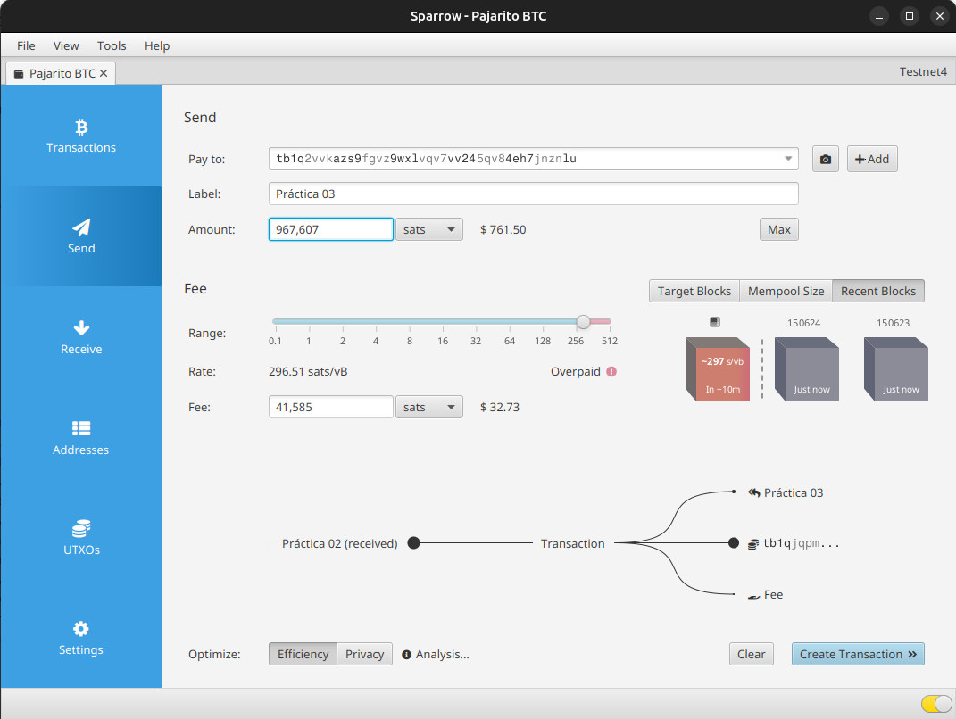Scan QR code with camera button
The image size is (956, 719).
(x=826, y=159)
